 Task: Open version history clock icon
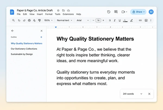(x=109, y=12)
